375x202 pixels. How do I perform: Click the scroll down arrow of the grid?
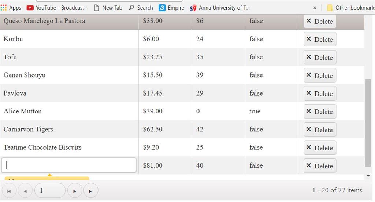[368, 176]
